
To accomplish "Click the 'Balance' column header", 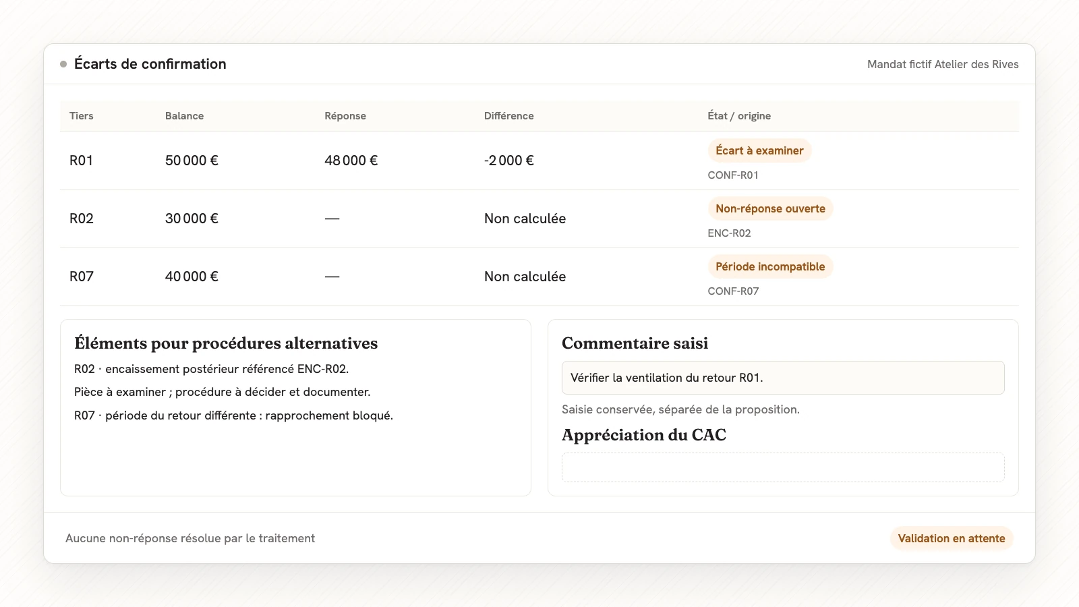I will point(184,116).
